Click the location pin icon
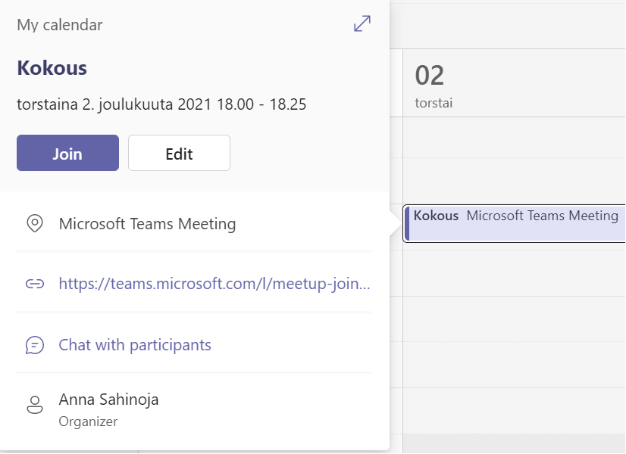626x454 pixels. (34, 224)
